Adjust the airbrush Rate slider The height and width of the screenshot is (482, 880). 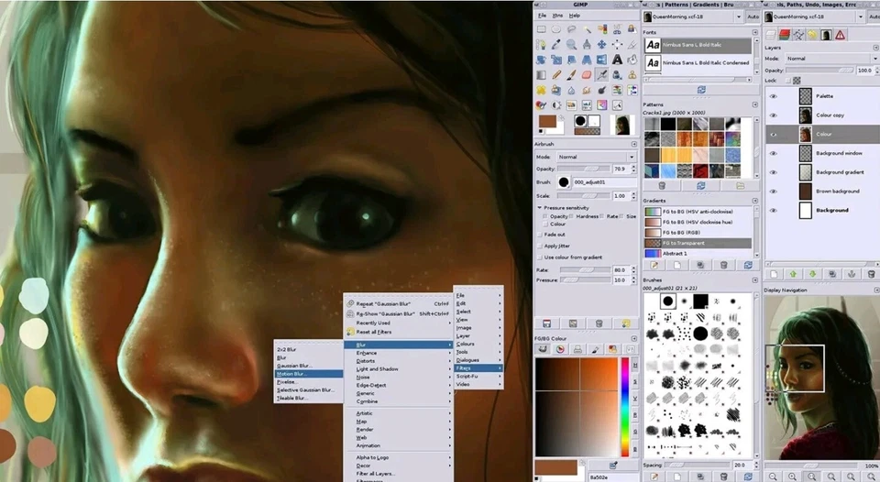coord(585,270)
